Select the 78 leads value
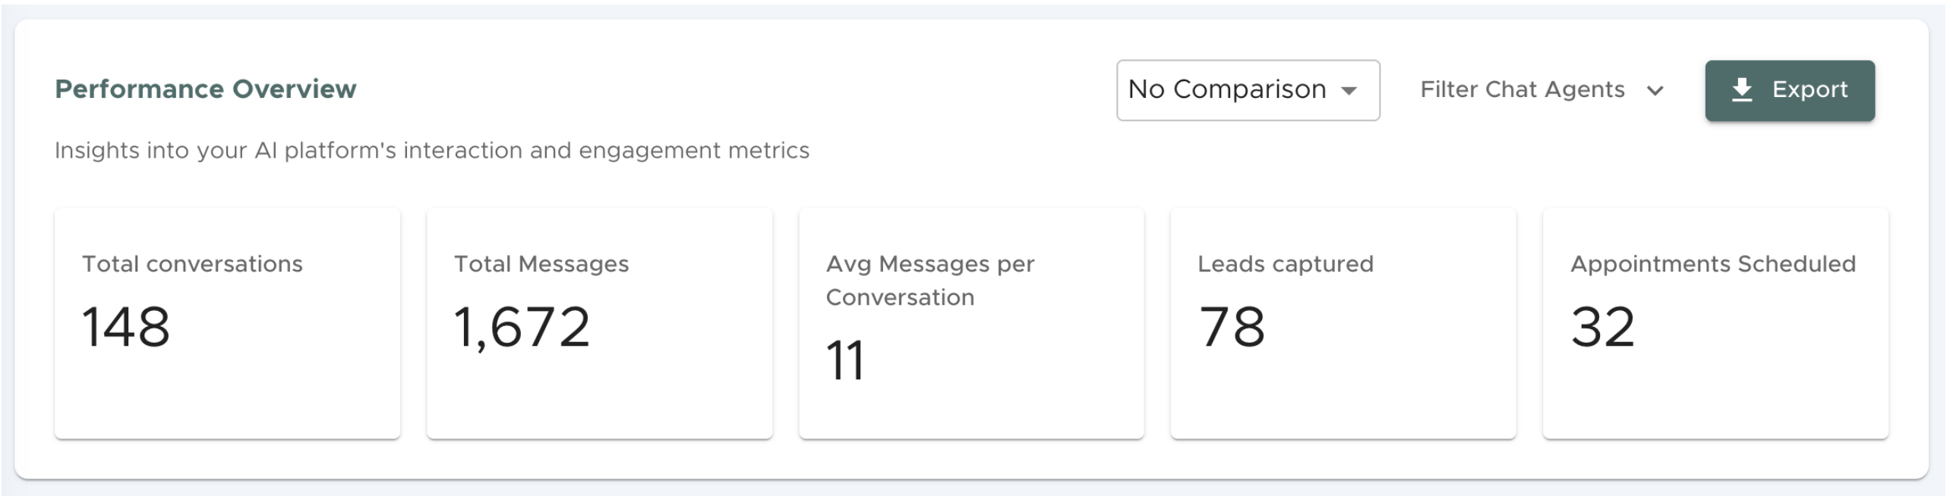 point(1232,327)
